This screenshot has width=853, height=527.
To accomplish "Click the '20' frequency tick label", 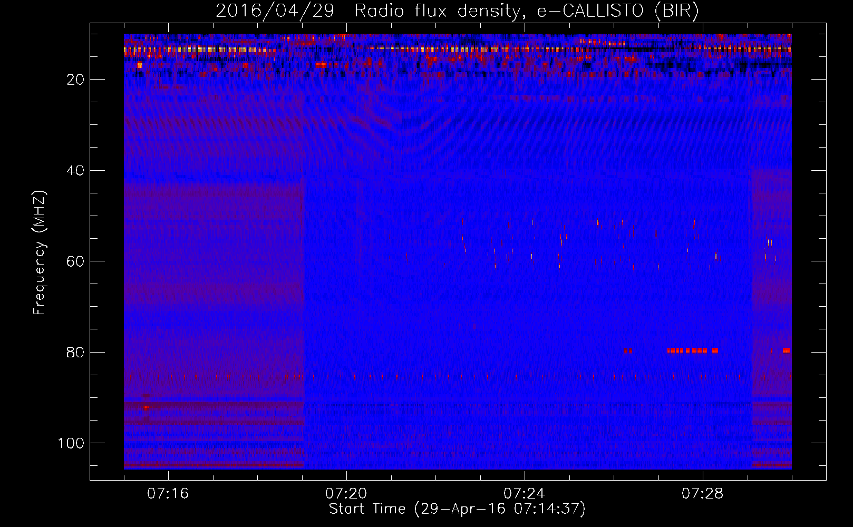I will (x=76, y=80).
